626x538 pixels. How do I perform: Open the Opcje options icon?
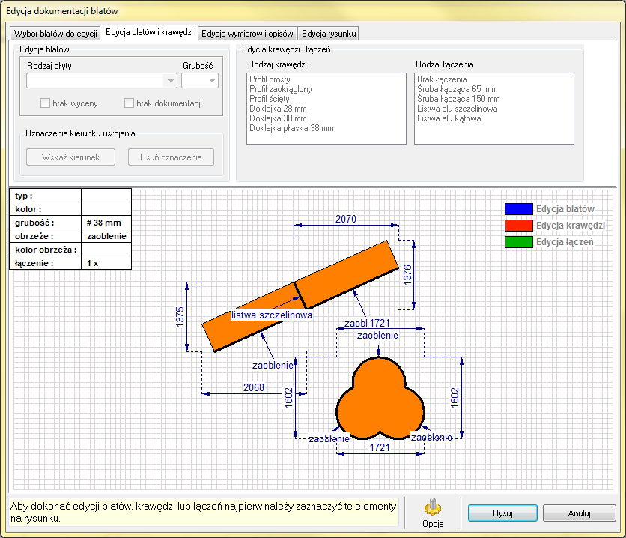coord(433,513)
